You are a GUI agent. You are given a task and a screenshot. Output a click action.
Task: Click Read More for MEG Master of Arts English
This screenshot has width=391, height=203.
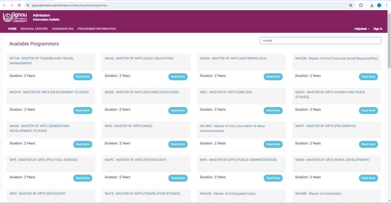[x=273, y=110]
